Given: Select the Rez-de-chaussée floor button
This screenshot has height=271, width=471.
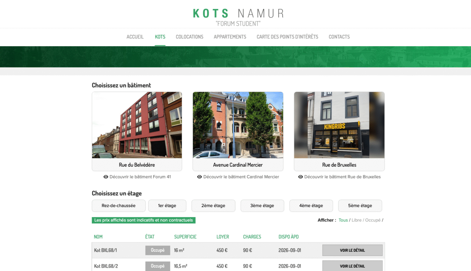Looking at the screenshot, I should coord(118,206).
